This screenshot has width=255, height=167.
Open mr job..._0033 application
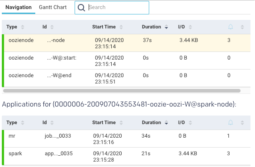[126, 139]
